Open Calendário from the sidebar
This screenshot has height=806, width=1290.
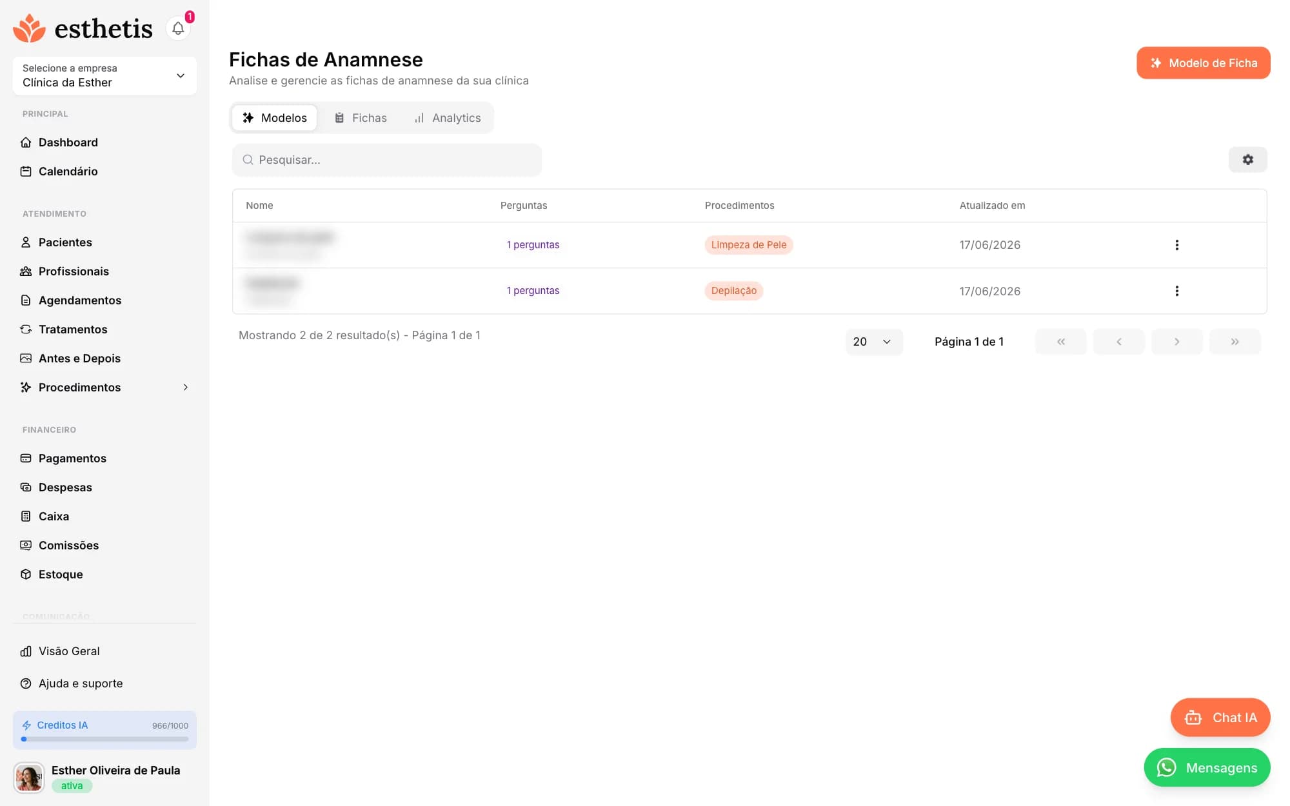(68, 172)
